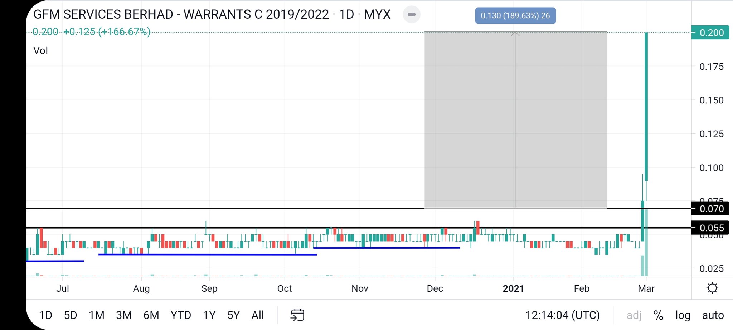733x330 pixels.
Task: Toggle auto scale mode
Action: click(x=713, y=315)
